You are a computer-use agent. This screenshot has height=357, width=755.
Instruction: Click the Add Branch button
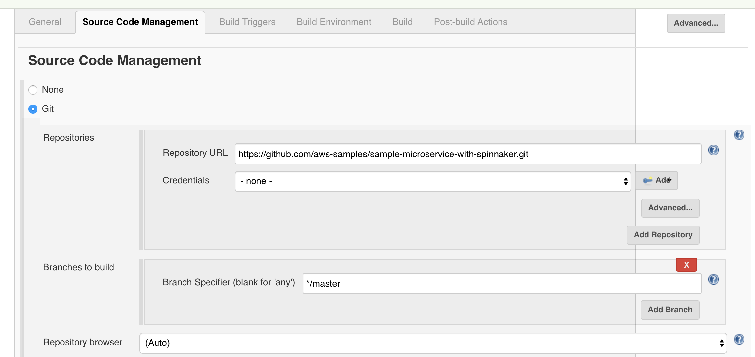click(x=670, y=310)
